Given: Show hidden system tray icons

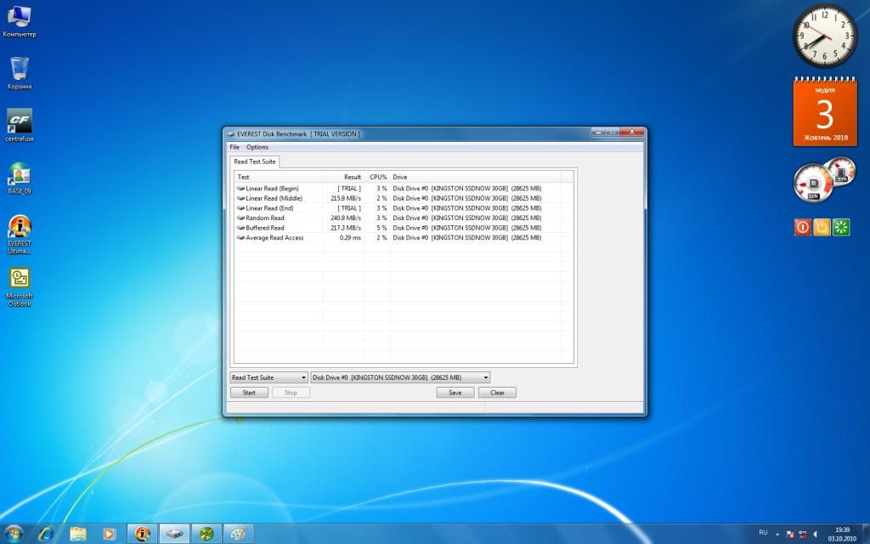Looking at the screenshot, I should tap(777, 534).
